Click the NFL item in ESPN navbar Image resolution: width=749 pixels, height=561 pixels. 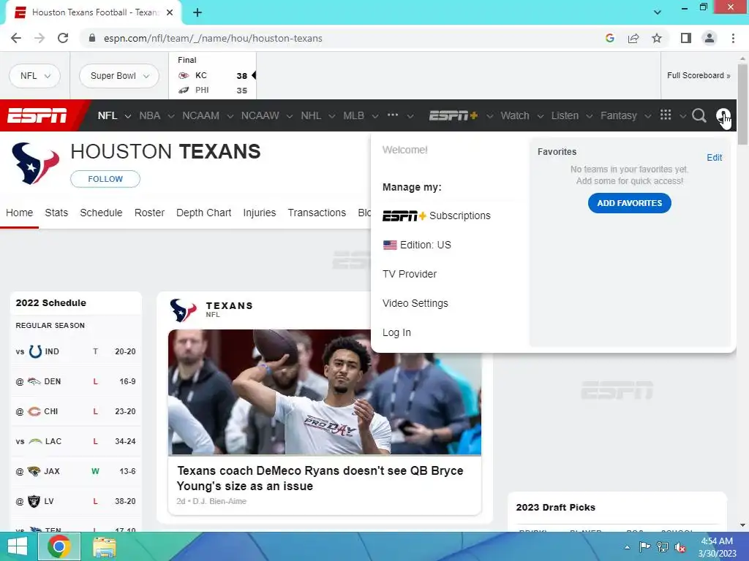click(108, 115)
